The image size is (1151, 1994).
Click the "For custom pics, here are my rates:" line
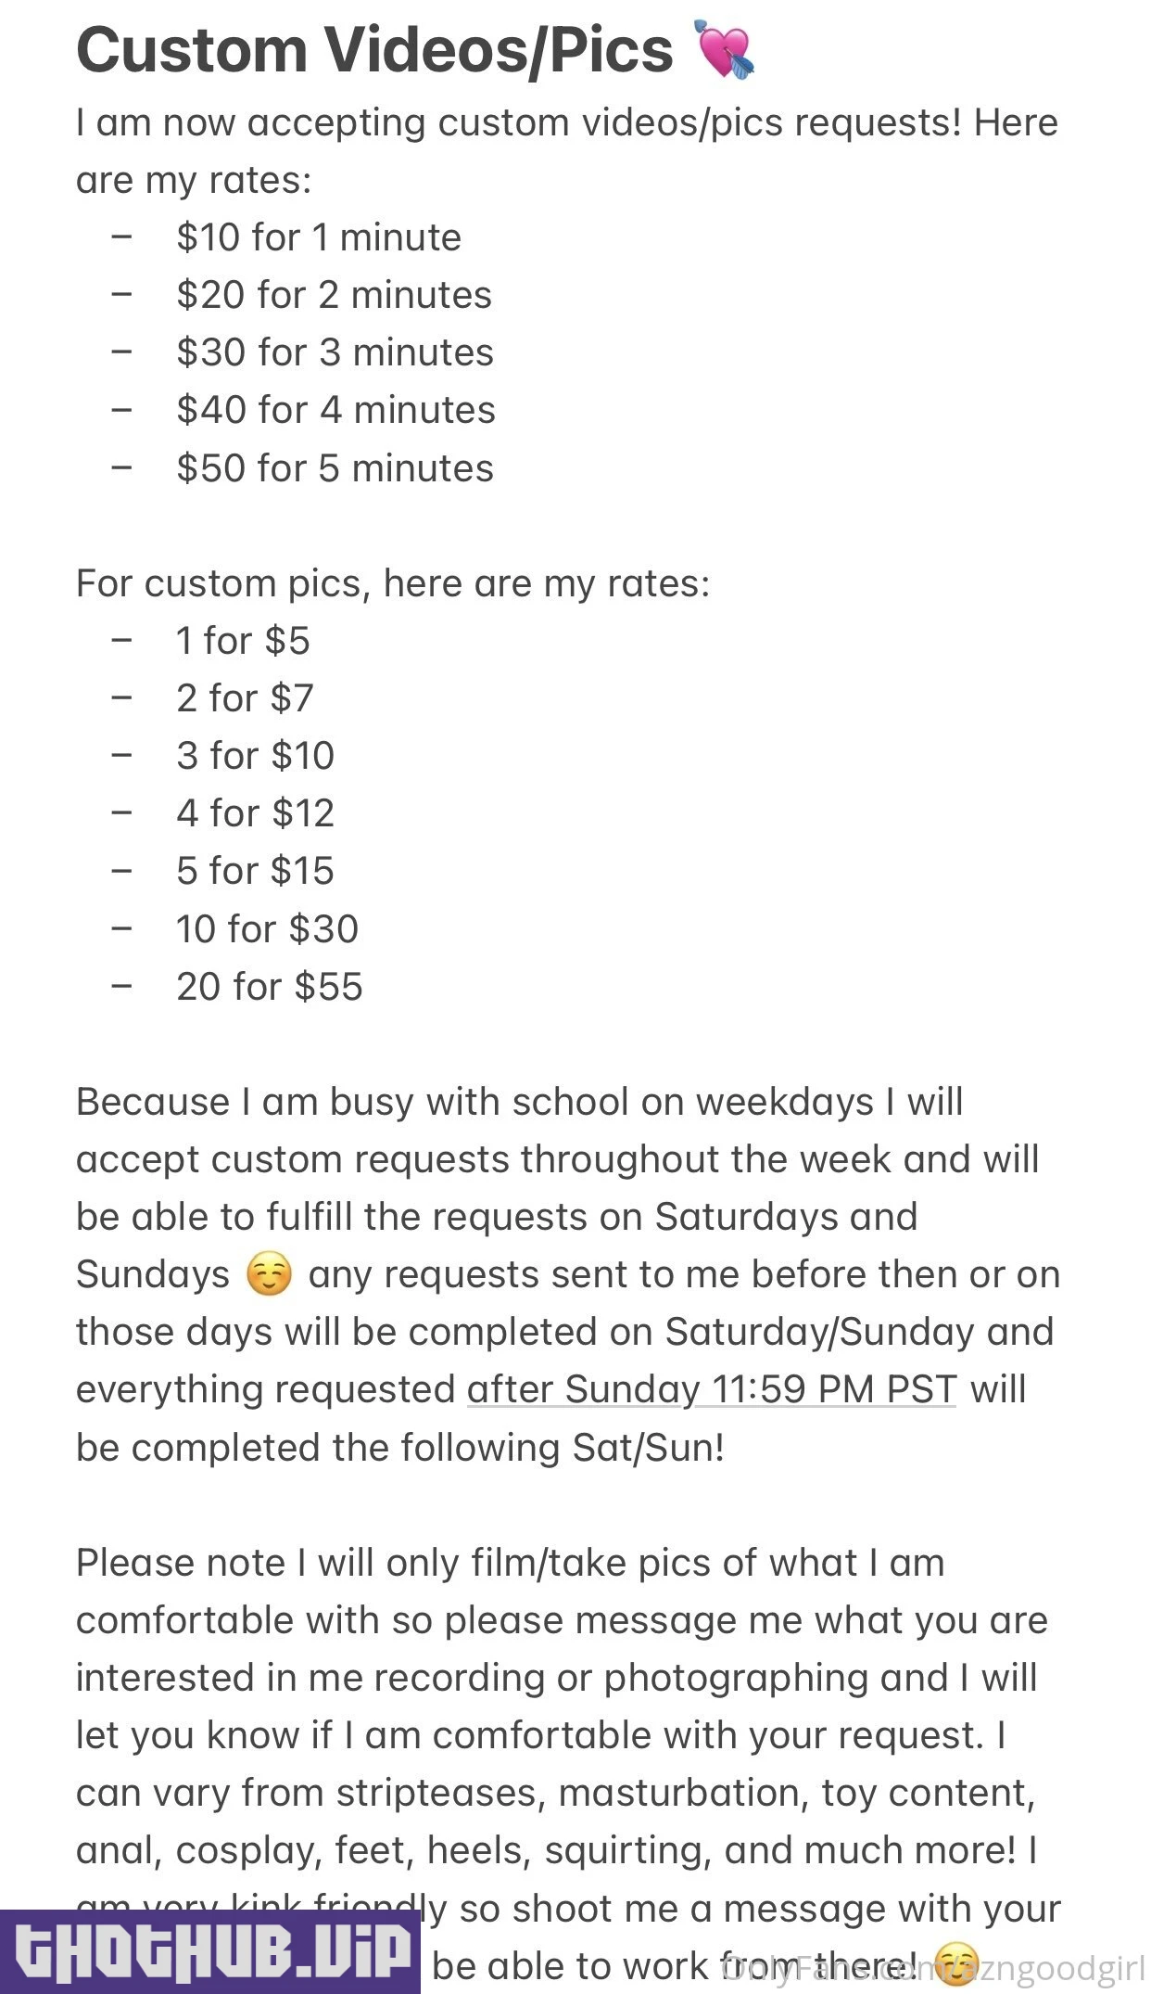point(393,583)
